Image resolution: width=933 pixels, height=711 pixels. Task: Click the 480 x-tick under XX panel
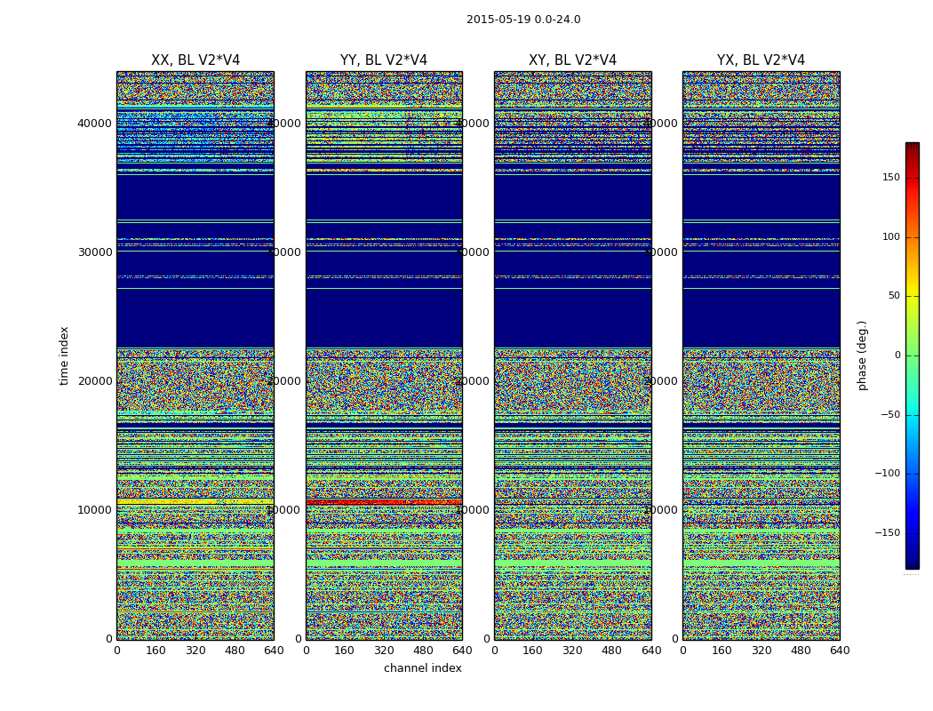click(x=235, y=651)
